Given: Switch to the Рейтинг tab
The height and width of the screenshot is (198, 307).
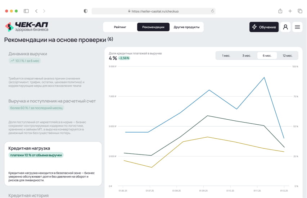Looking at the screenshot, I should click(120, 27).
